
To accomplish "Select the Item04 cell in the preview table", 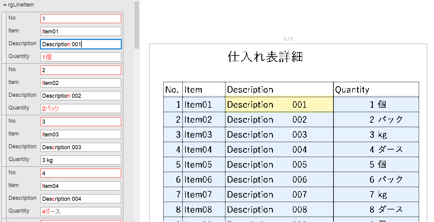I will click(204, 150).
